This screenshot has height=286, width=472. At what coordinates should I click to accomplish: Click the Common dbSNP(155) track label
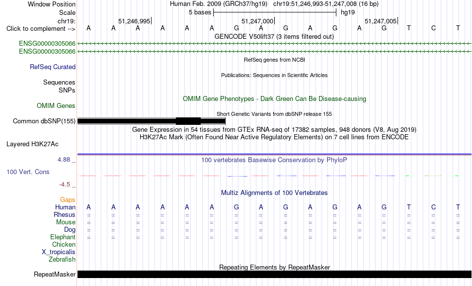point(44,121)
